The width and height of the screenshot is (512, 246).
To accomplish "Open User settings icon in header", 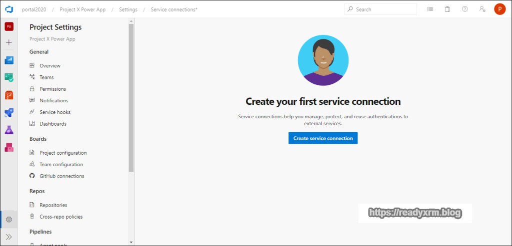I will click(481, 9).
